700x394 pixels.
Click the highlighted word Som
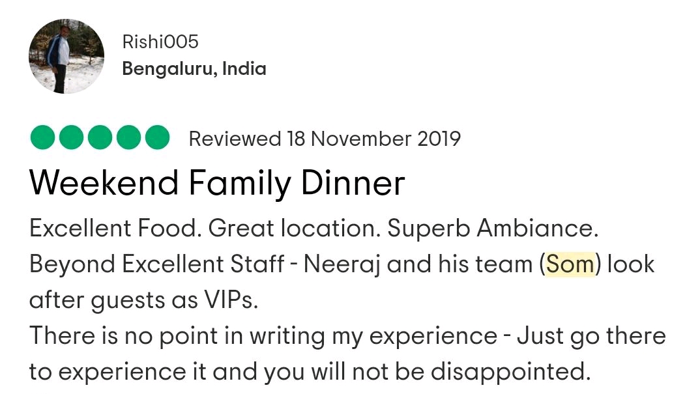(570, 264)
